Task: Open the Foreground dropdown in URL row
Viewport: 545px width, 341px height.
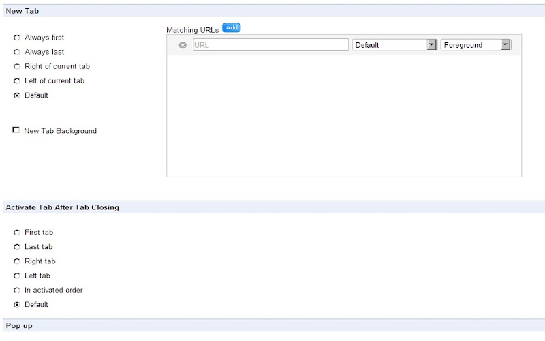Action: [476, 45]
